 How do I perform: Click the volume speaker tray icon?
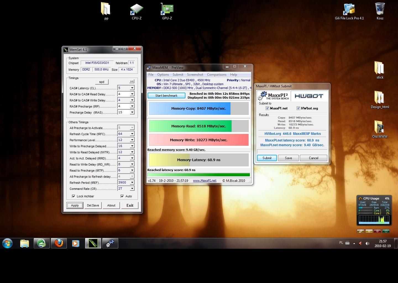pyautogui.click(x=367, y=243)
